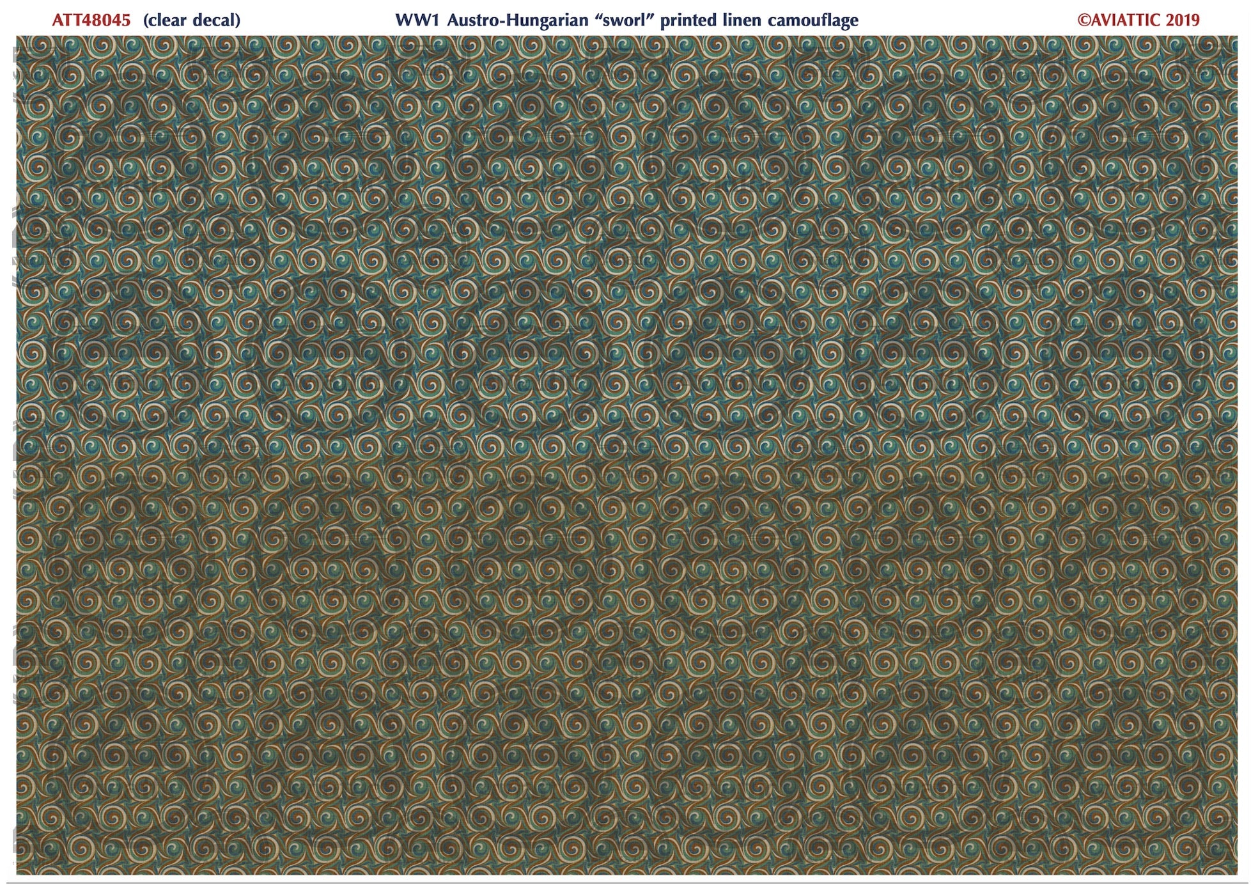This screenshot has width=1251, height=885.
Task: Click the opening parenthesis before "clear"
Action: click(146, 20)
